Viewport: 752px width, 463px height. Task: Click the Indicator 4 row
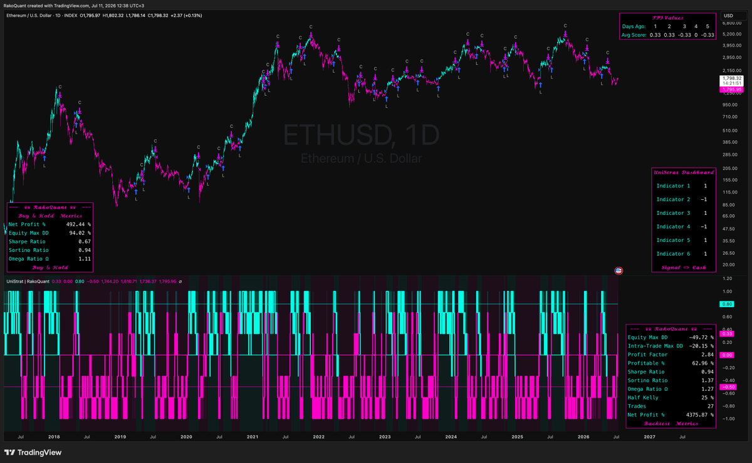point(684,227)
